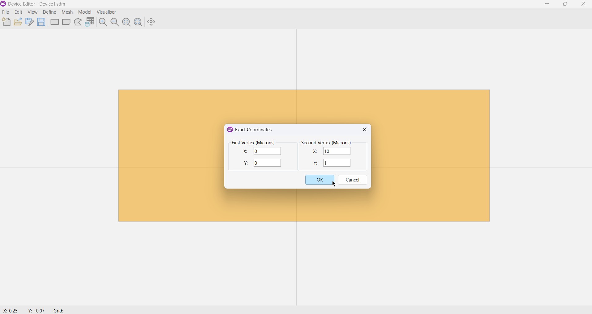
Task: Confirm coordinates with OK
Action: [x=320, y=180]
